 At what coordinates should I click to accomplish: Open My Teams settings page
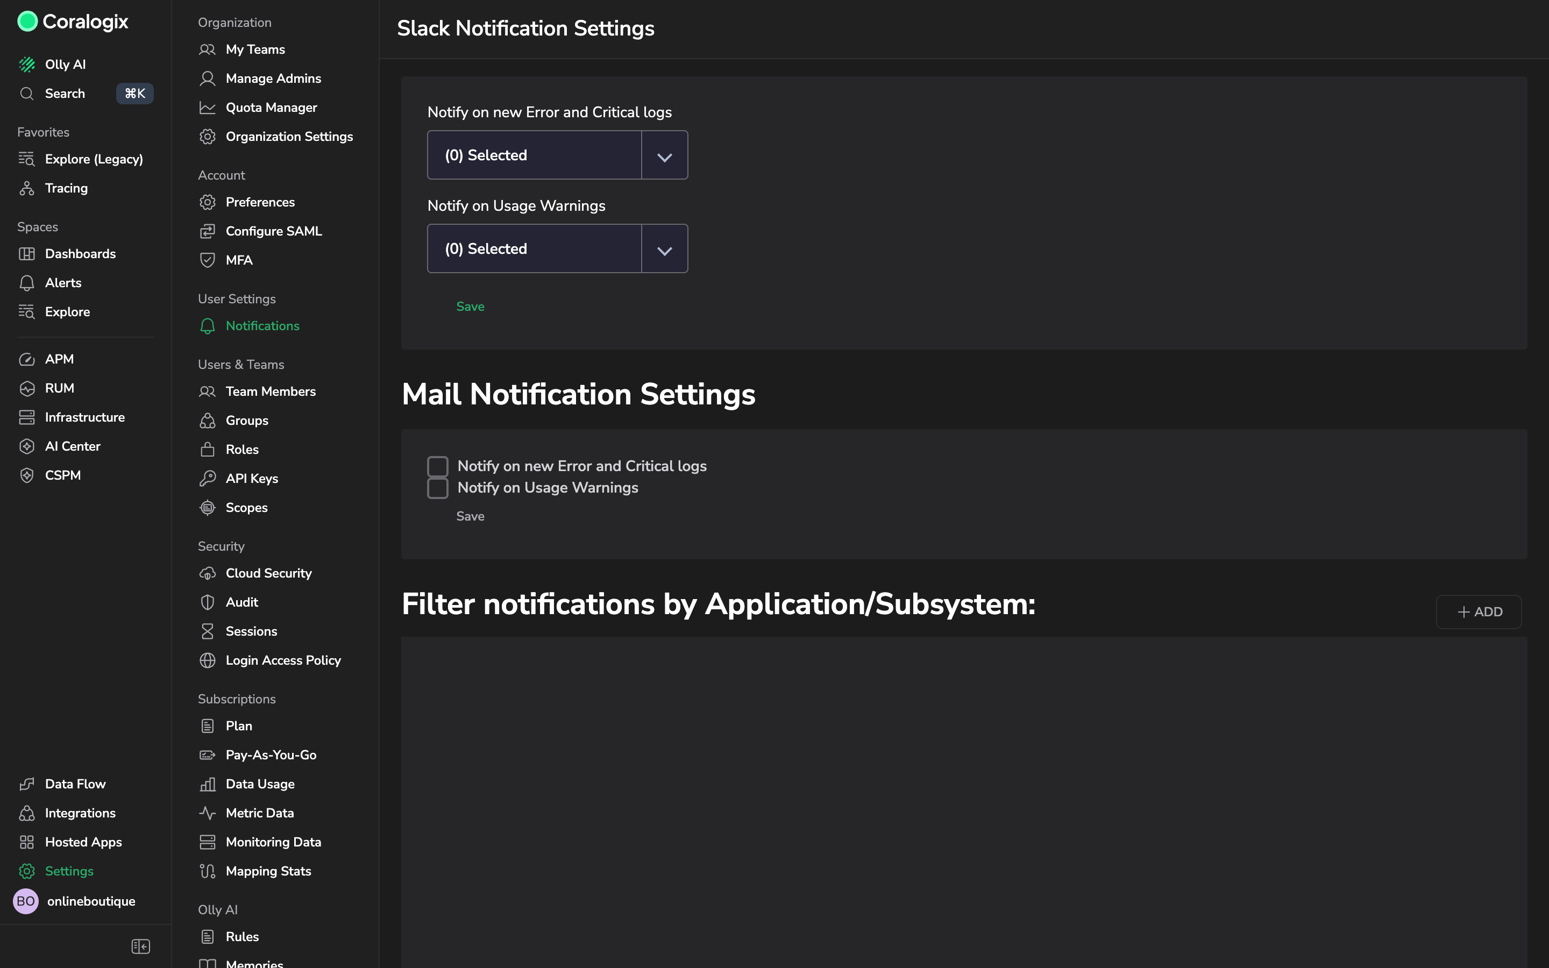pyautogui.click(x=255, y=49)
